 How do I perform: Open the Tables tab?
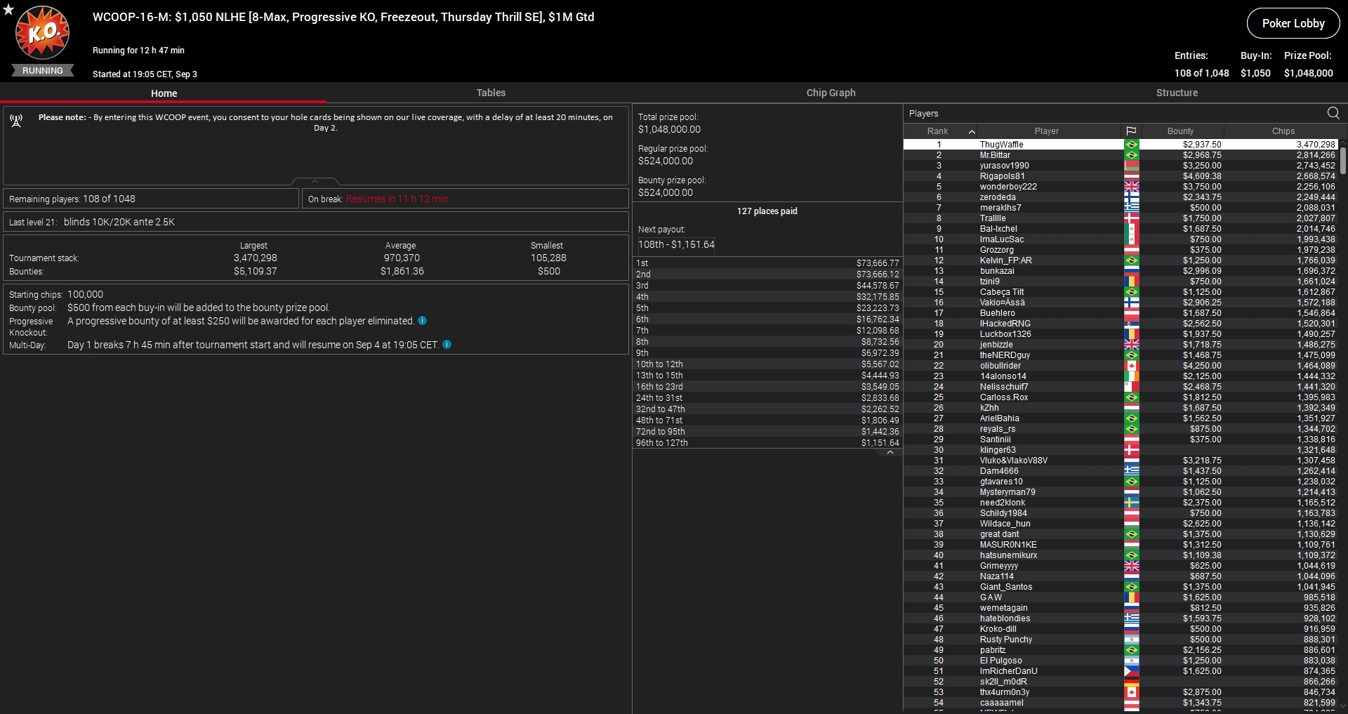click(491, 93)
